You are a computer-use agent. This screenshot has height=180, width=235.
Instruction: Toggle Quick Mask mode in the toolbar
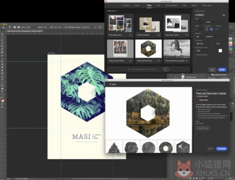(2, 104)
